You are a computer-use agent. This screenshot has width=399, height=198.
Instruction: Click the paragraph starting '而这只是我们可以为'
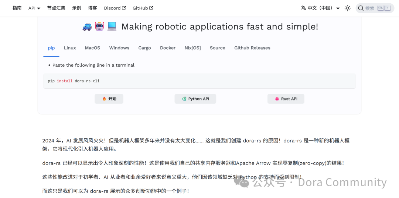(116, 191)
